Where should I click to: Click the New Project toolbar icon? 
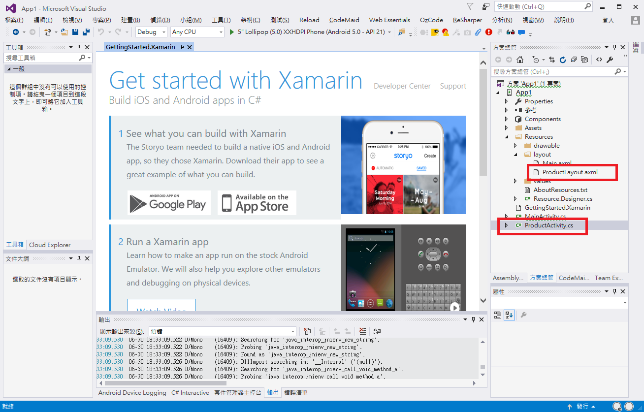[x=48, y=32]
